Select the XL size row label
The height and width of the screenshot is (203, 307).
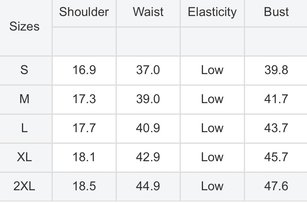pyautogui.click(x=25, y=157)
